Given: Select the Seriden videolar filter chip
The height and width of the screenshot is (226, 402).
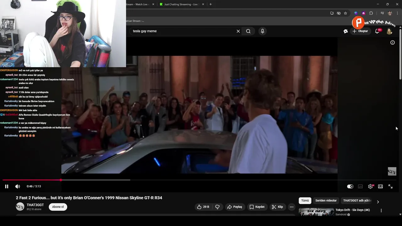Looking at the screenshot, I should coord(326,201).
